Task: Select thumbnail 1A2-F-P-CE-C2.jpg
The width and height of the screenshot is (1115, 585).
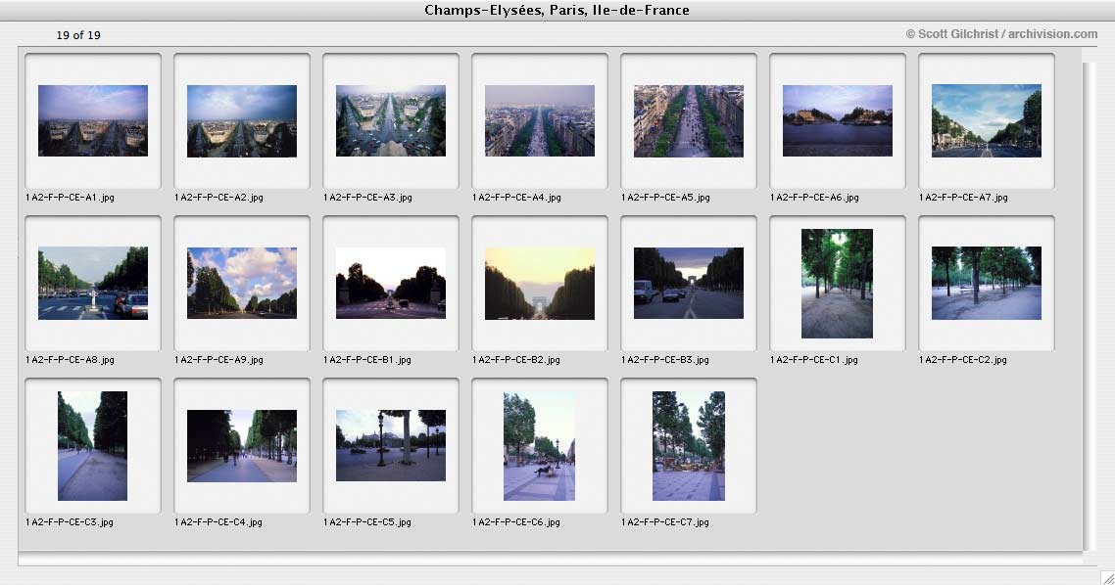Action: (x=987, y=284)
